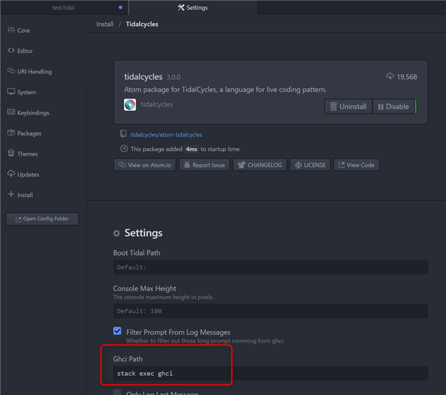Image resolution: width=446 pixels, height=395 pixels.
Task: Click the download count cloud icon
Action: 390,77
